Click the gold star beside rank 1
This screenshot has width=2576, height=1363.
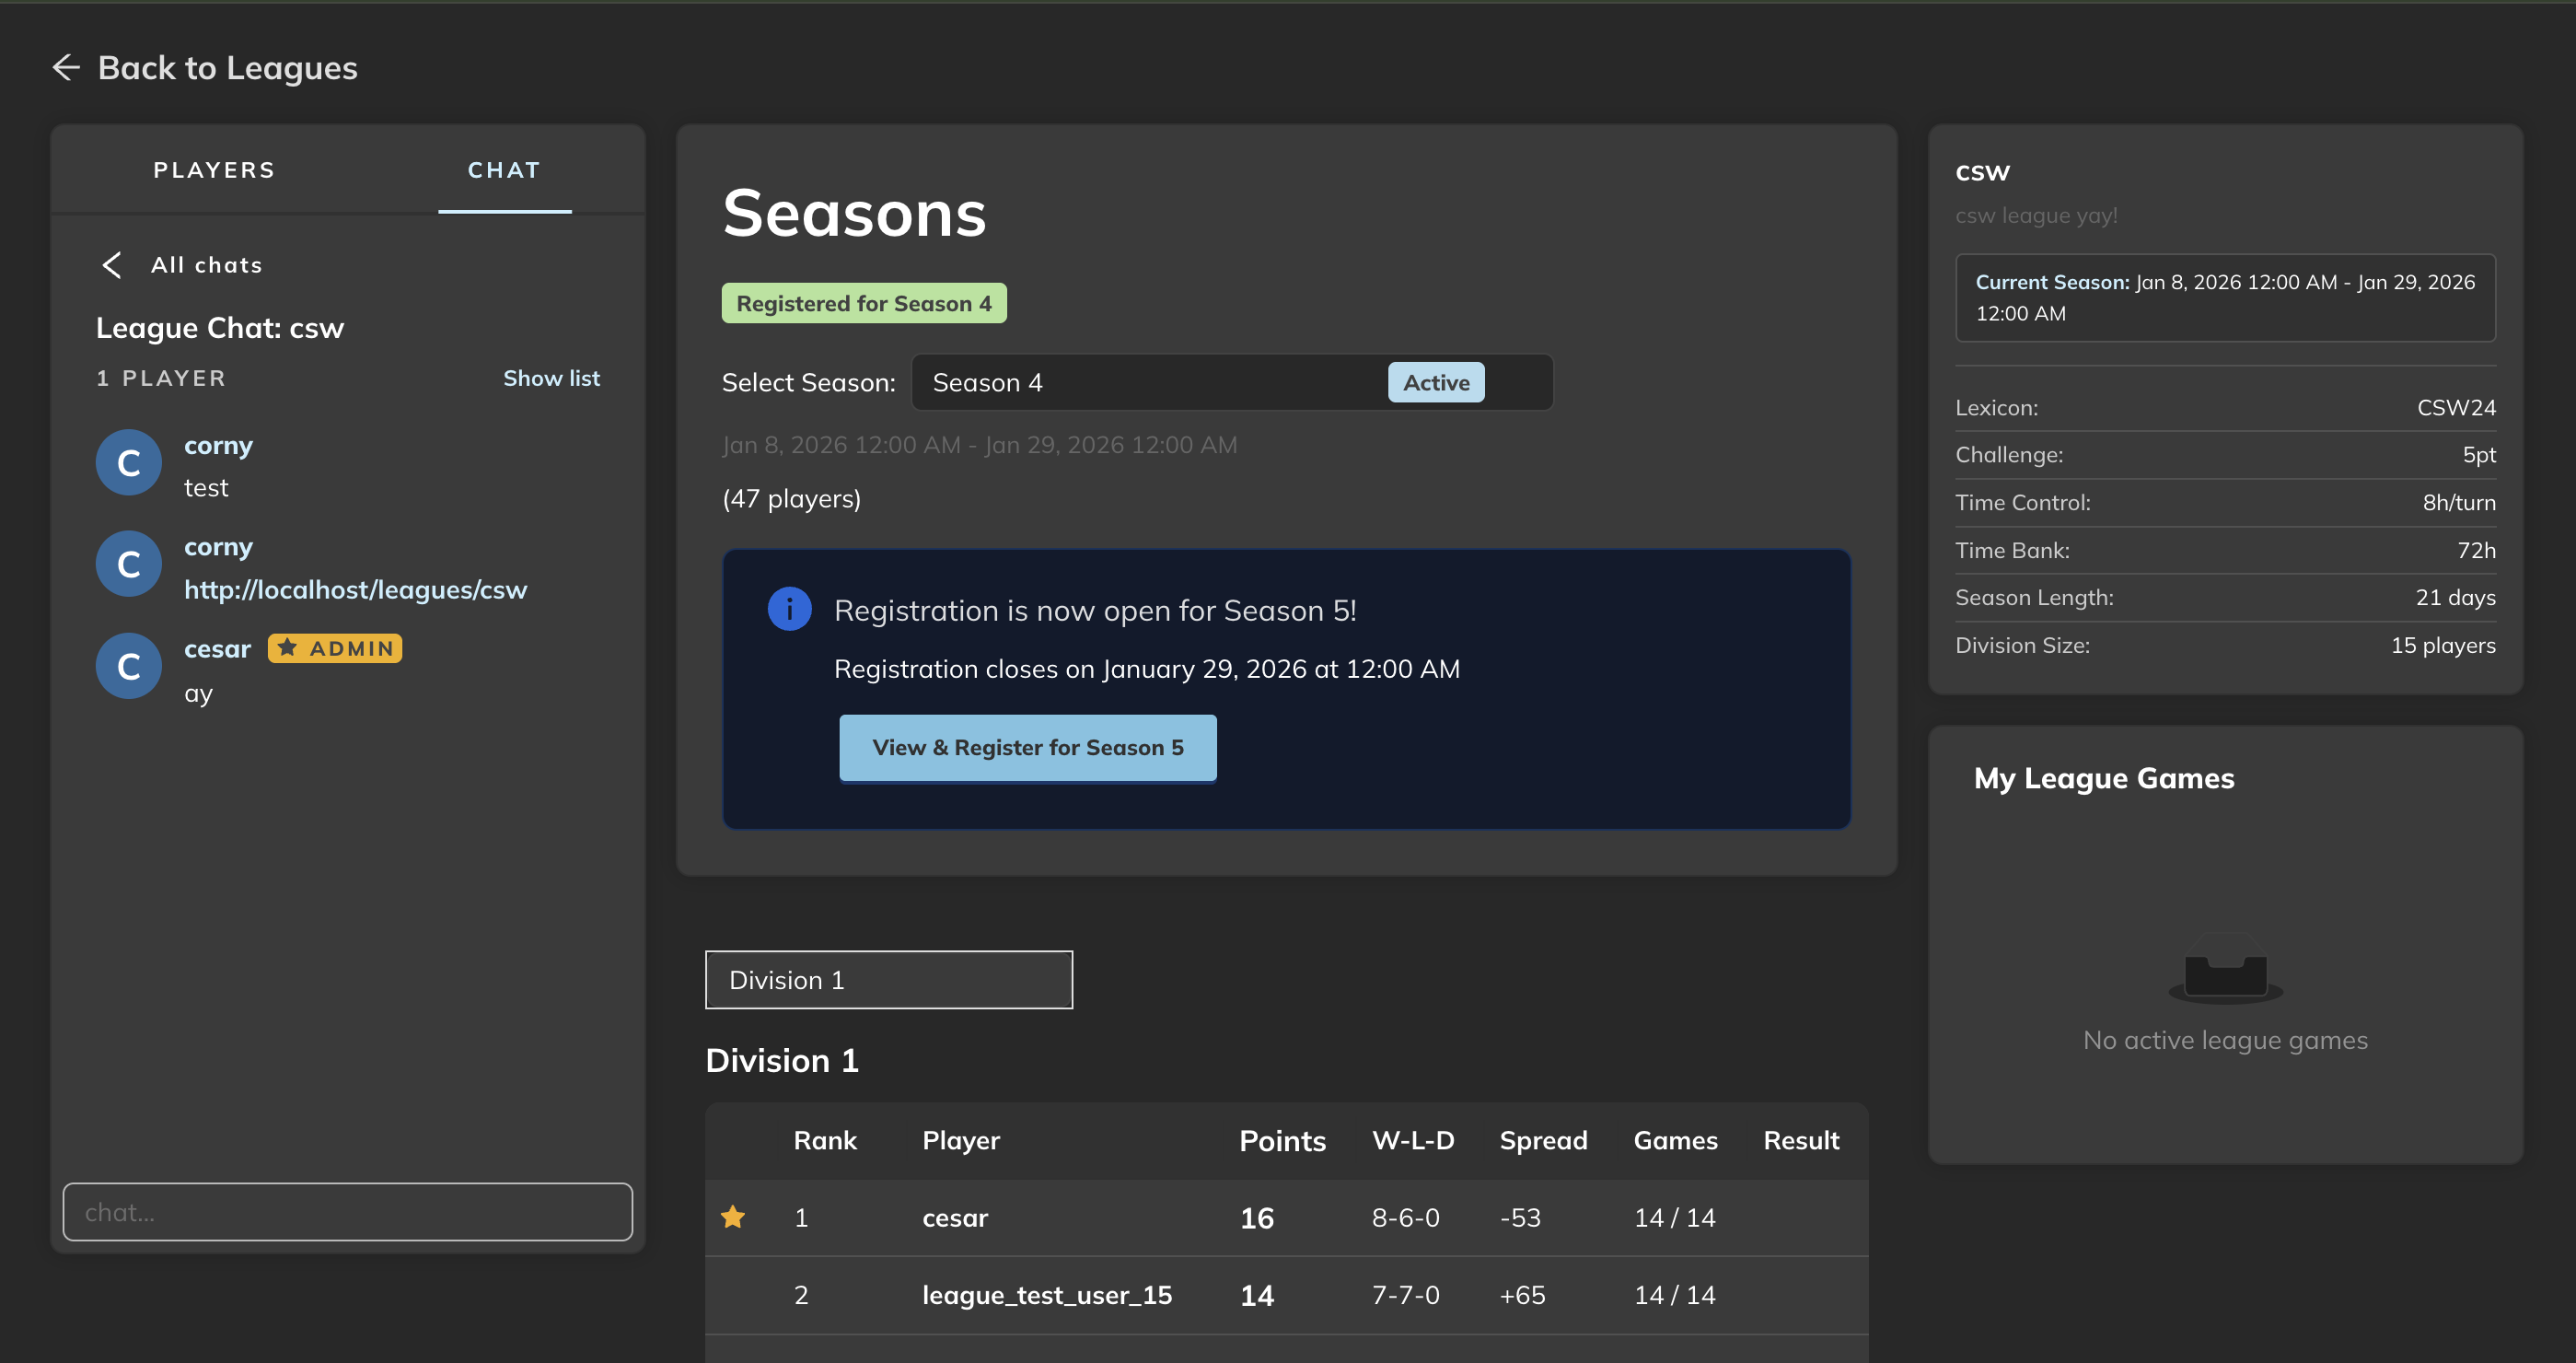pos(733,1217)
